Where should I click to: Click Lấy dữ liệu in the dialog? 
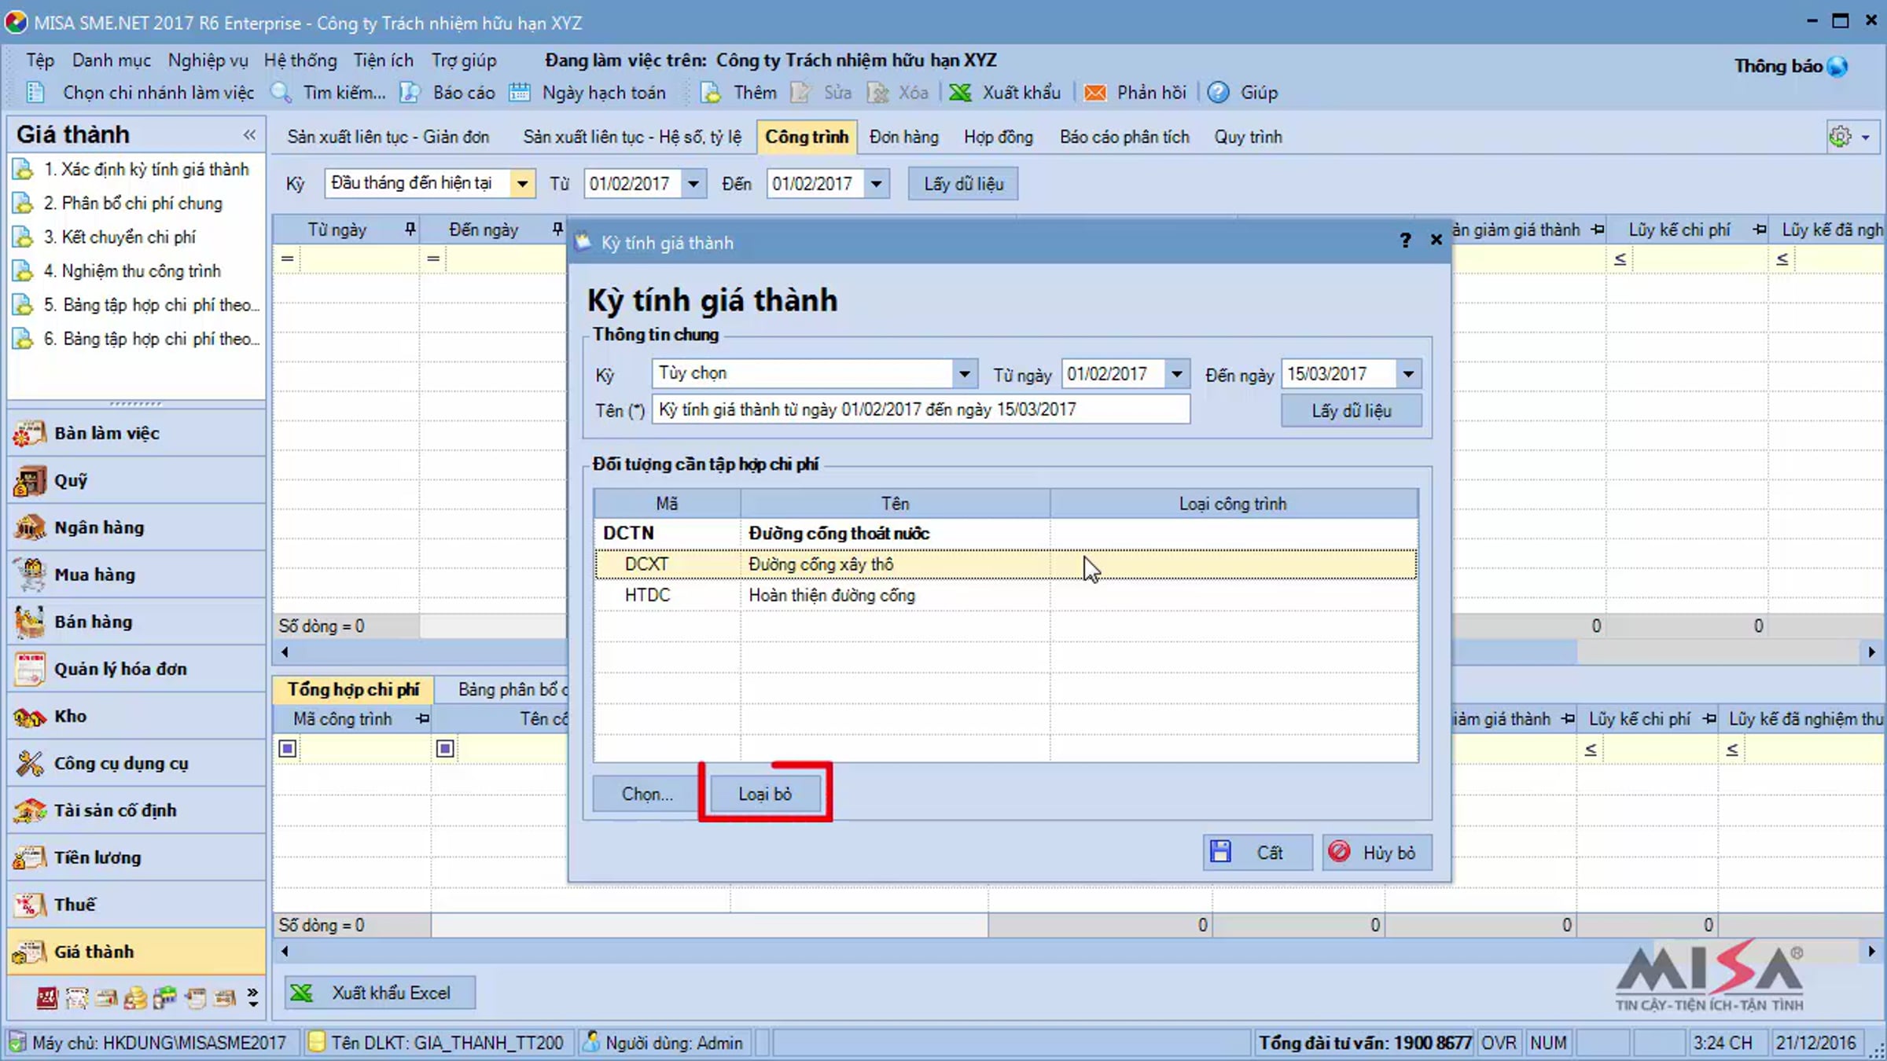1352,410
